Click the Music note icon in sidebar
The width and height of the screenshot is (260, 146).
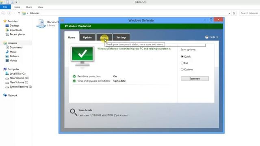[7, 52]
